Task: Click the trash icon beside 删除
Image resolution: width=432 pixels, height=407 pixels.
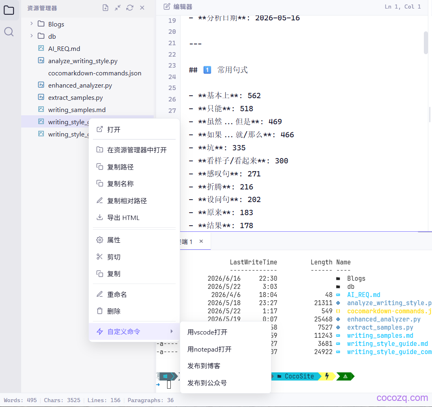Action: [x=100, y=311]
